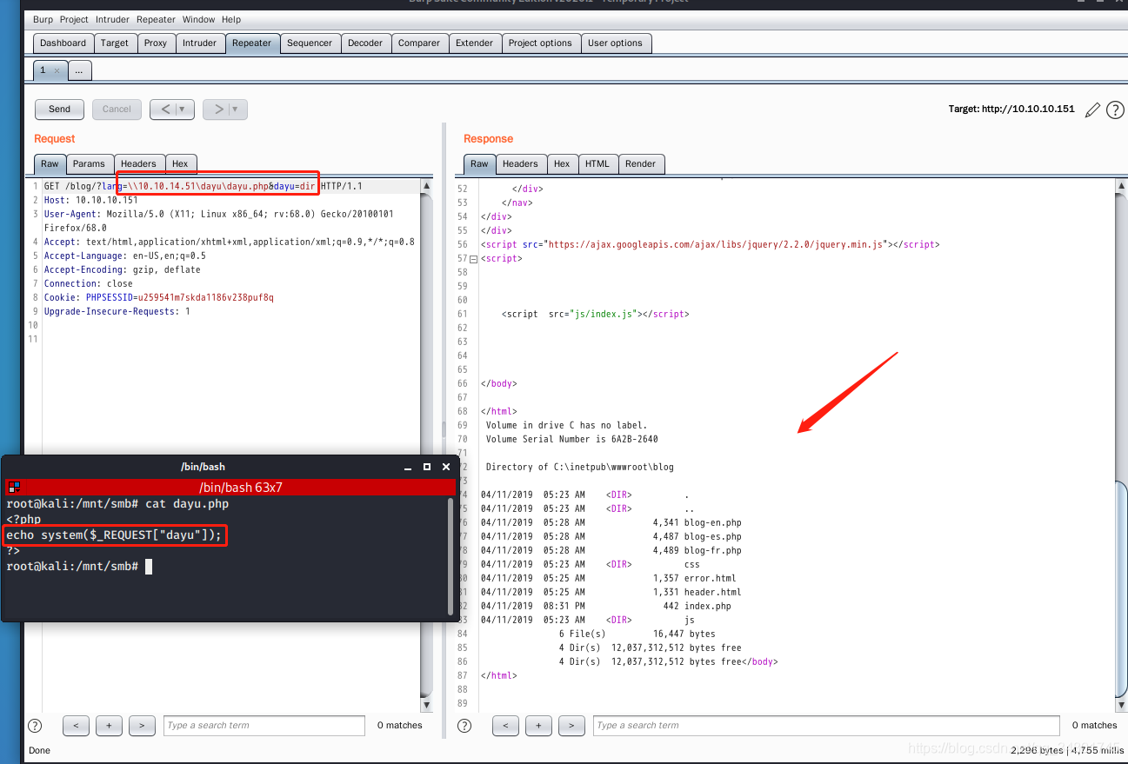
Task: Click the index.php row in response listing
Action: [x=605, y=606]
